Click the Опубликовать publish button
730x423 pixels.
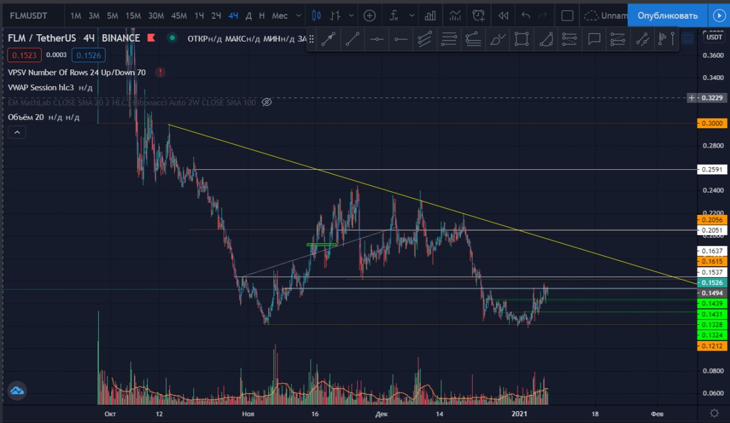click(667, 15)
